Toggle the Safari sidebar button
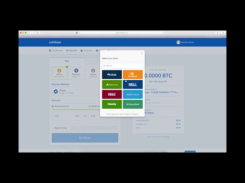Image resolution: width=245 pixels, height=183 pixels. coord(38,33)
